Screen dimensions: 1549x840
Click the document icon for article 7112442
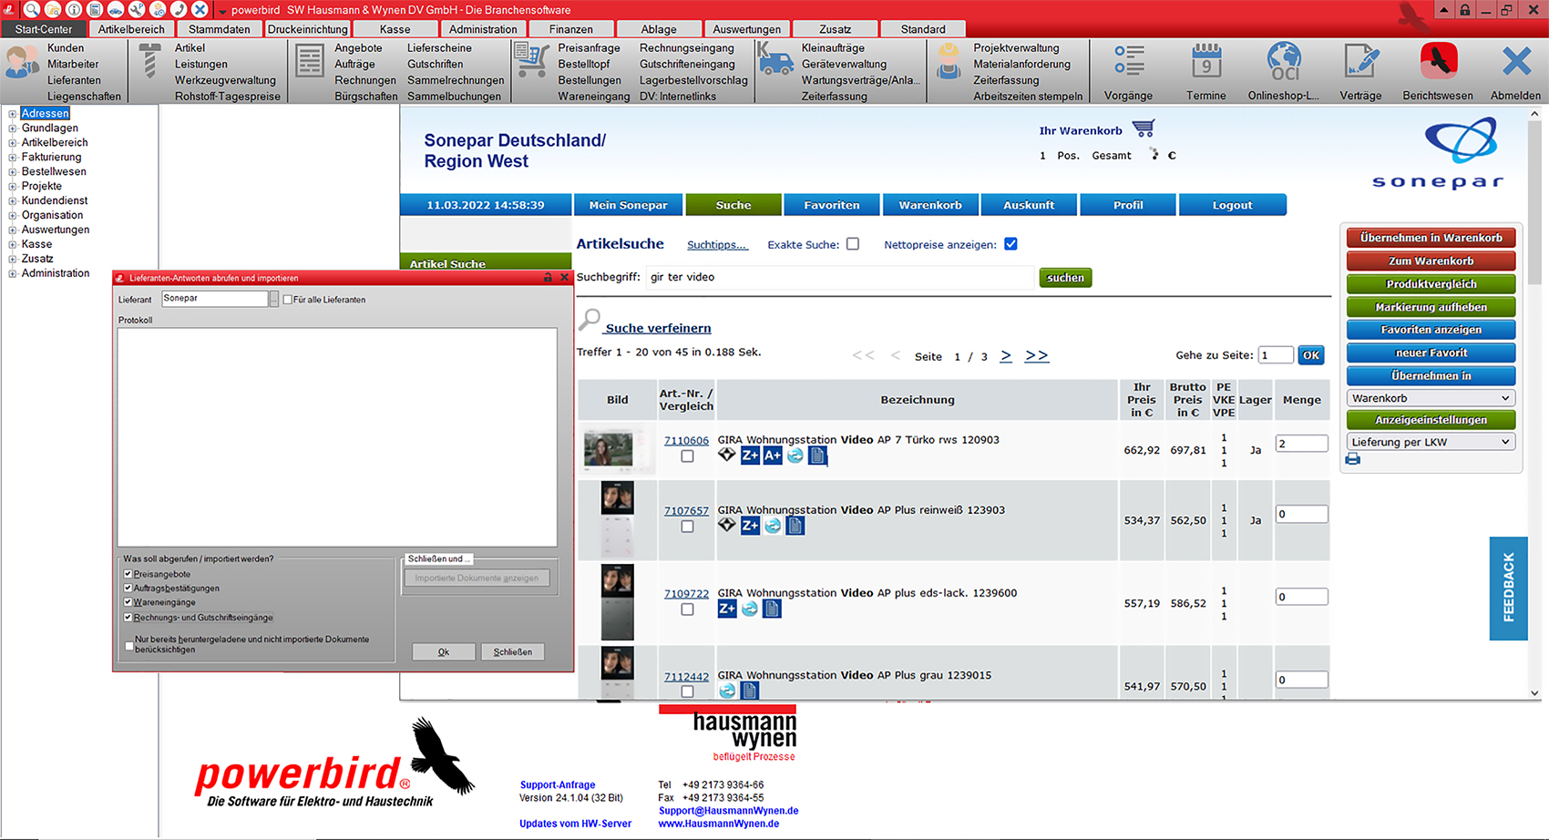pyautogui.click(x=749, y=691)
